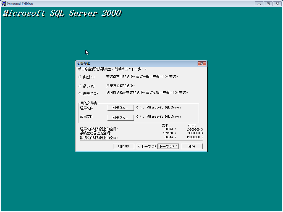Pick the 自定义(C) custom install option
This screenshot has height=212, width=283.
(x=80, y=94)
